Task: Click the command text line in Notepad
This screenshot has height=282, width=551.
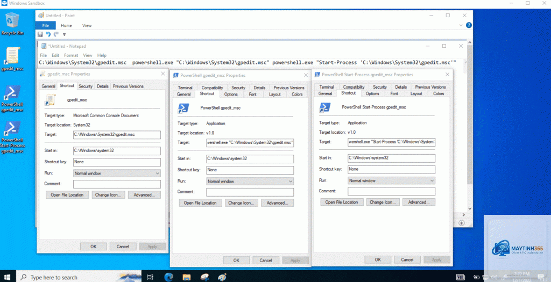Action: pos(248,62)
